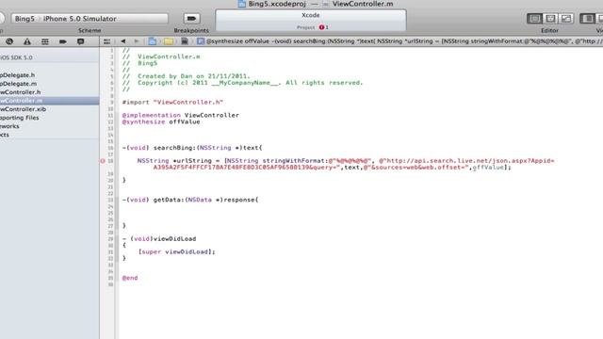Viewport: 603px width, 339px height.
Task: Click the Copyright comment line
Action: point(242,83)
